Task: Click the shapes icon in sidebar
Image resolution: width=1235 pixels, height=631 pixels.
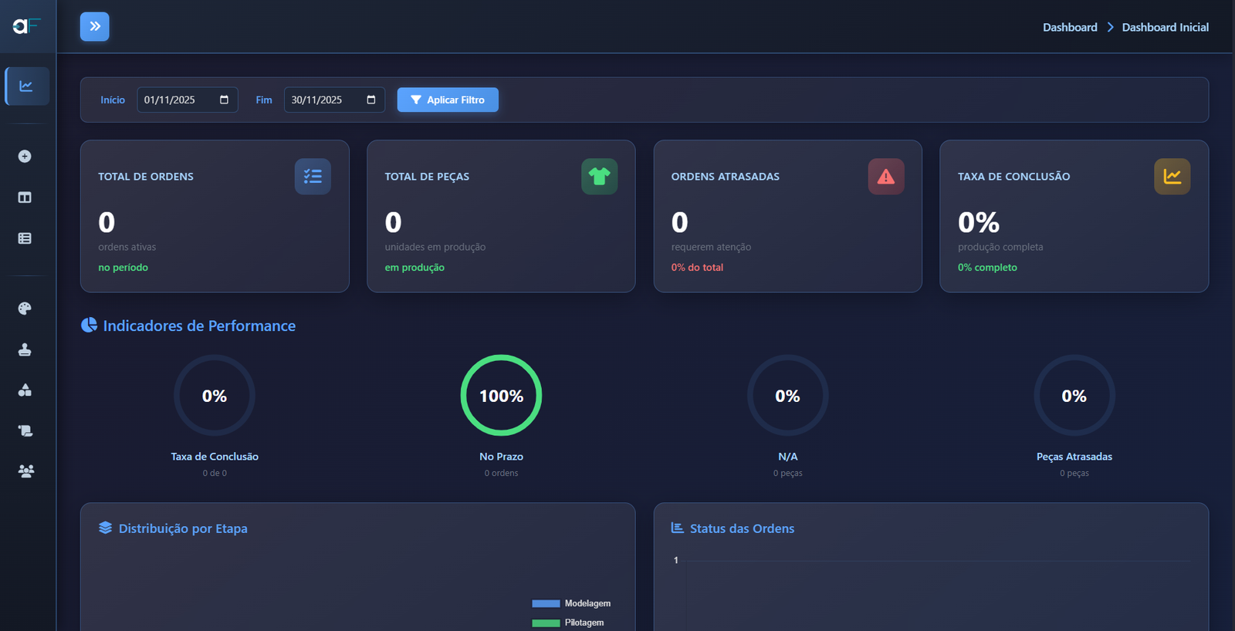Action: 25,390
